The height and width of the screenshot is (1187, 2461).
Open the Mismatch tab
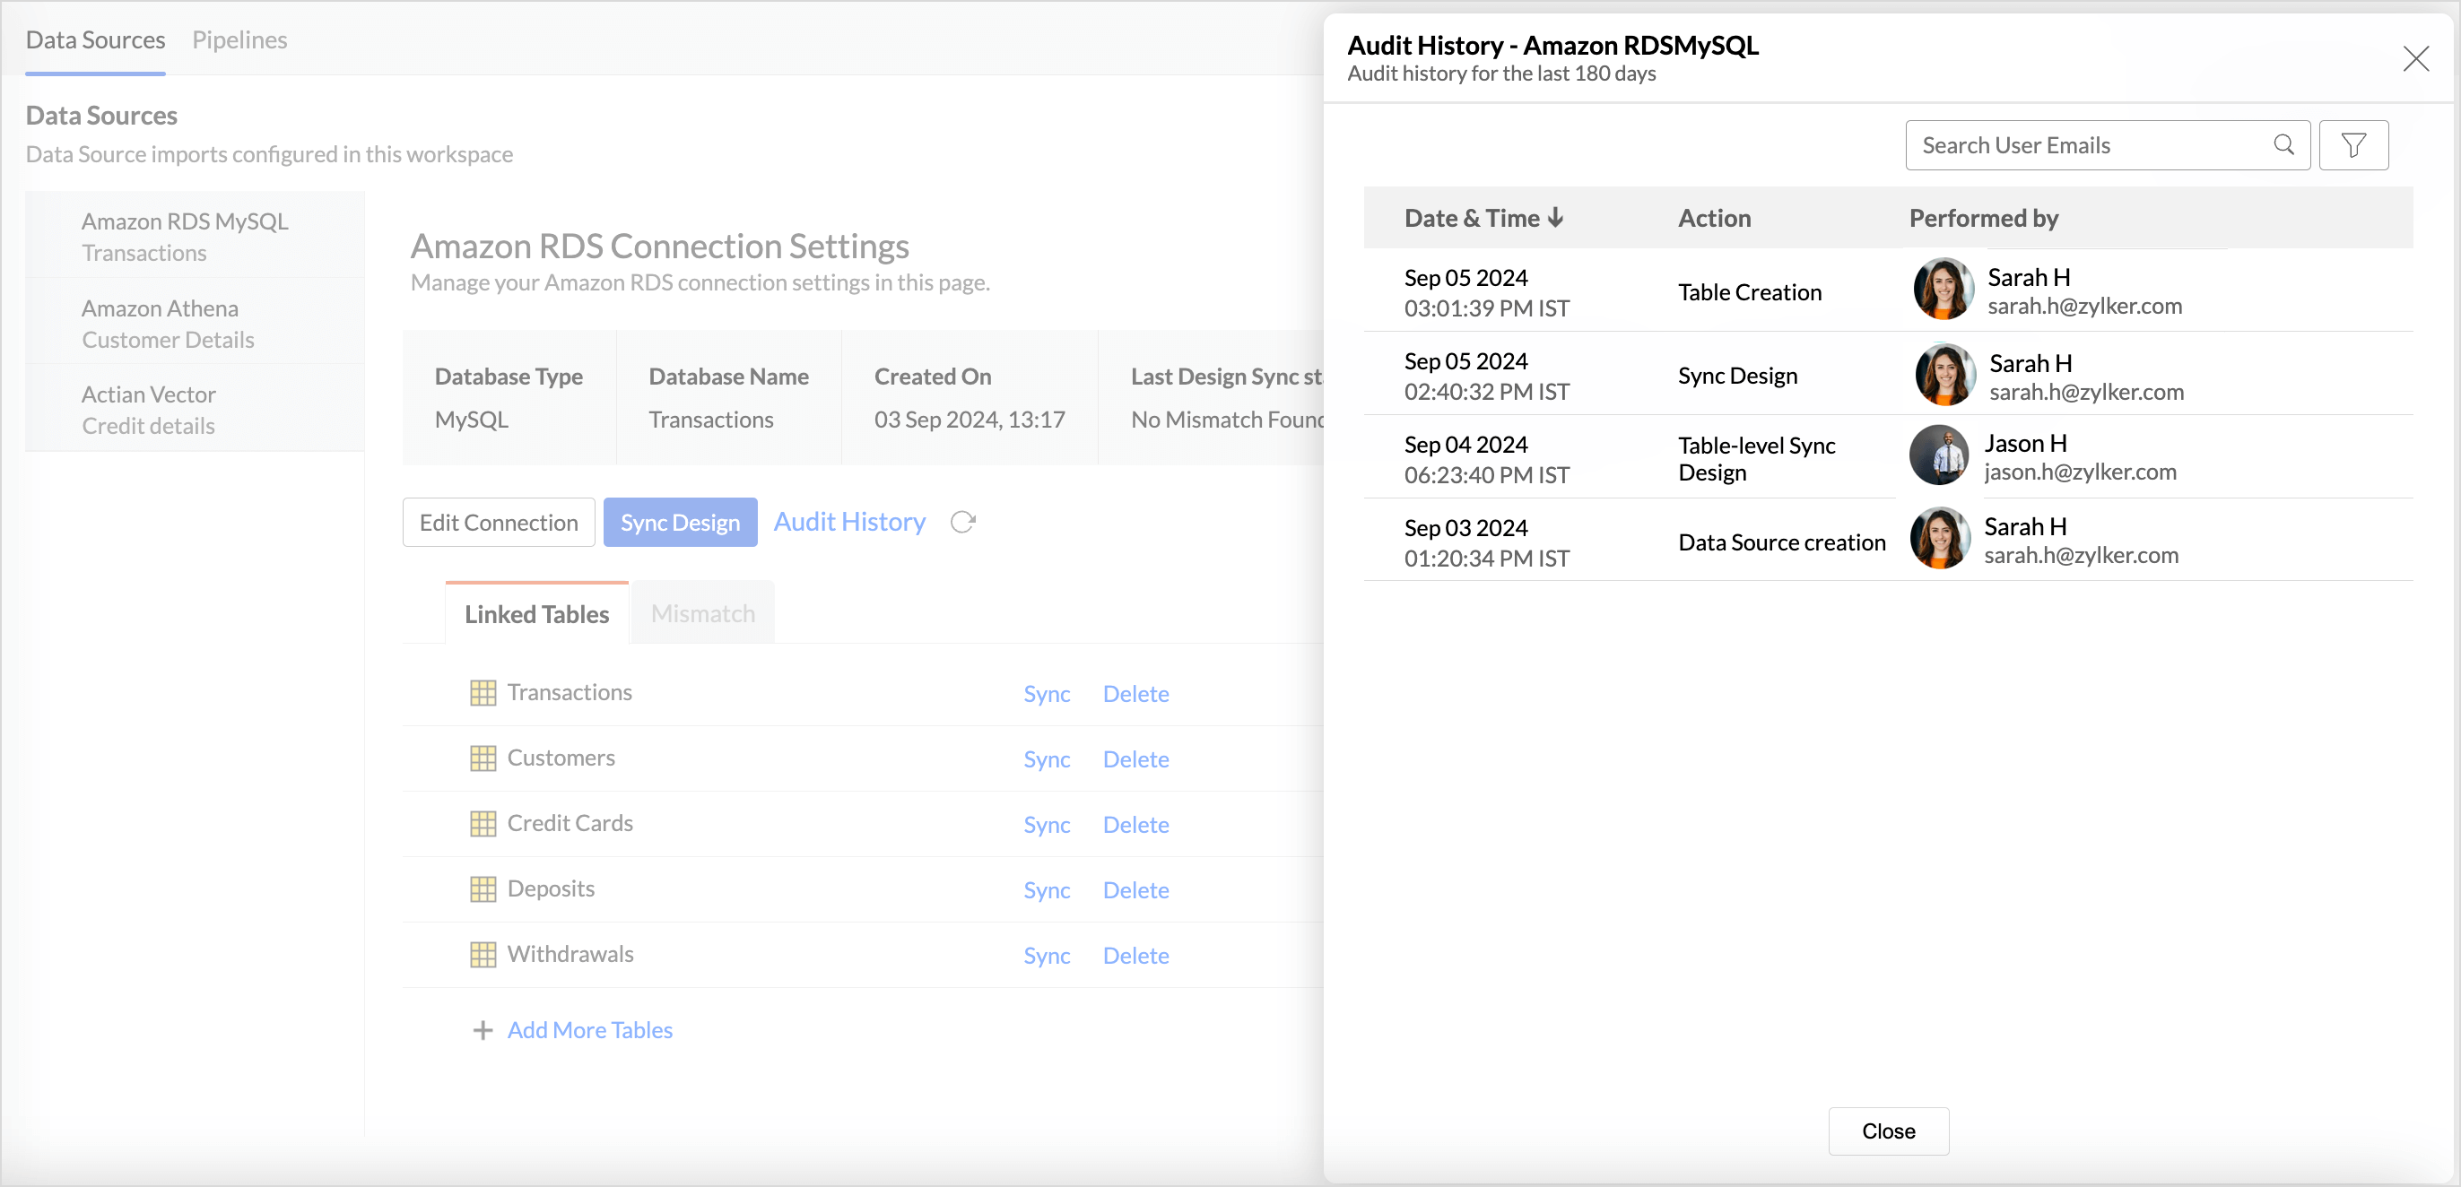point(702,613)
